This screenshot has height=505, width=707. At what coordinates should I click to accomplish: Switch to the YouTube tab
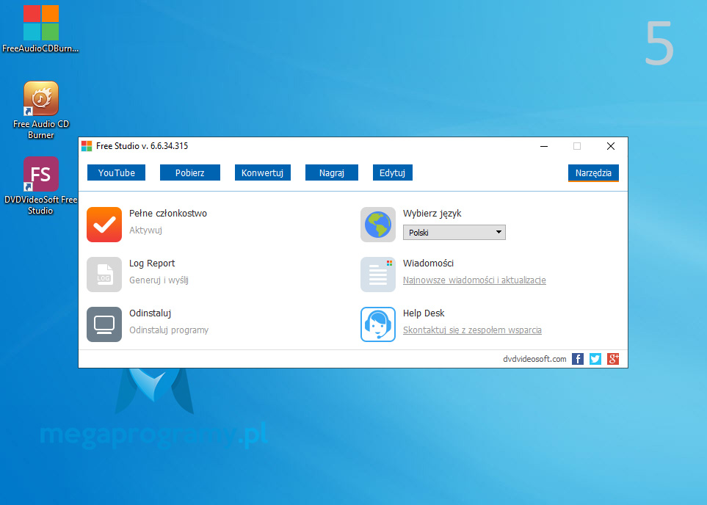click(116, 172)
